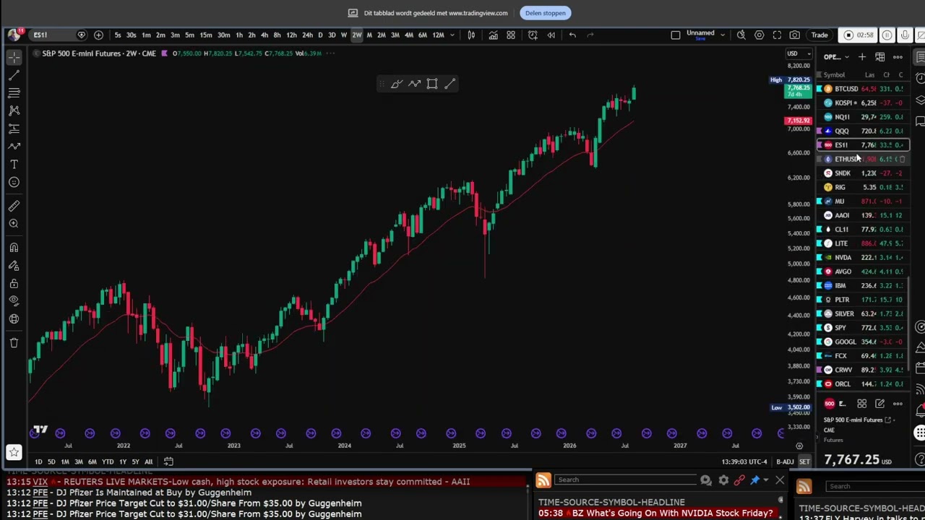The width and height of the screenshot is (925, 520).
Task: Open the USD currency dropdown
Action: tap(799, 53)
